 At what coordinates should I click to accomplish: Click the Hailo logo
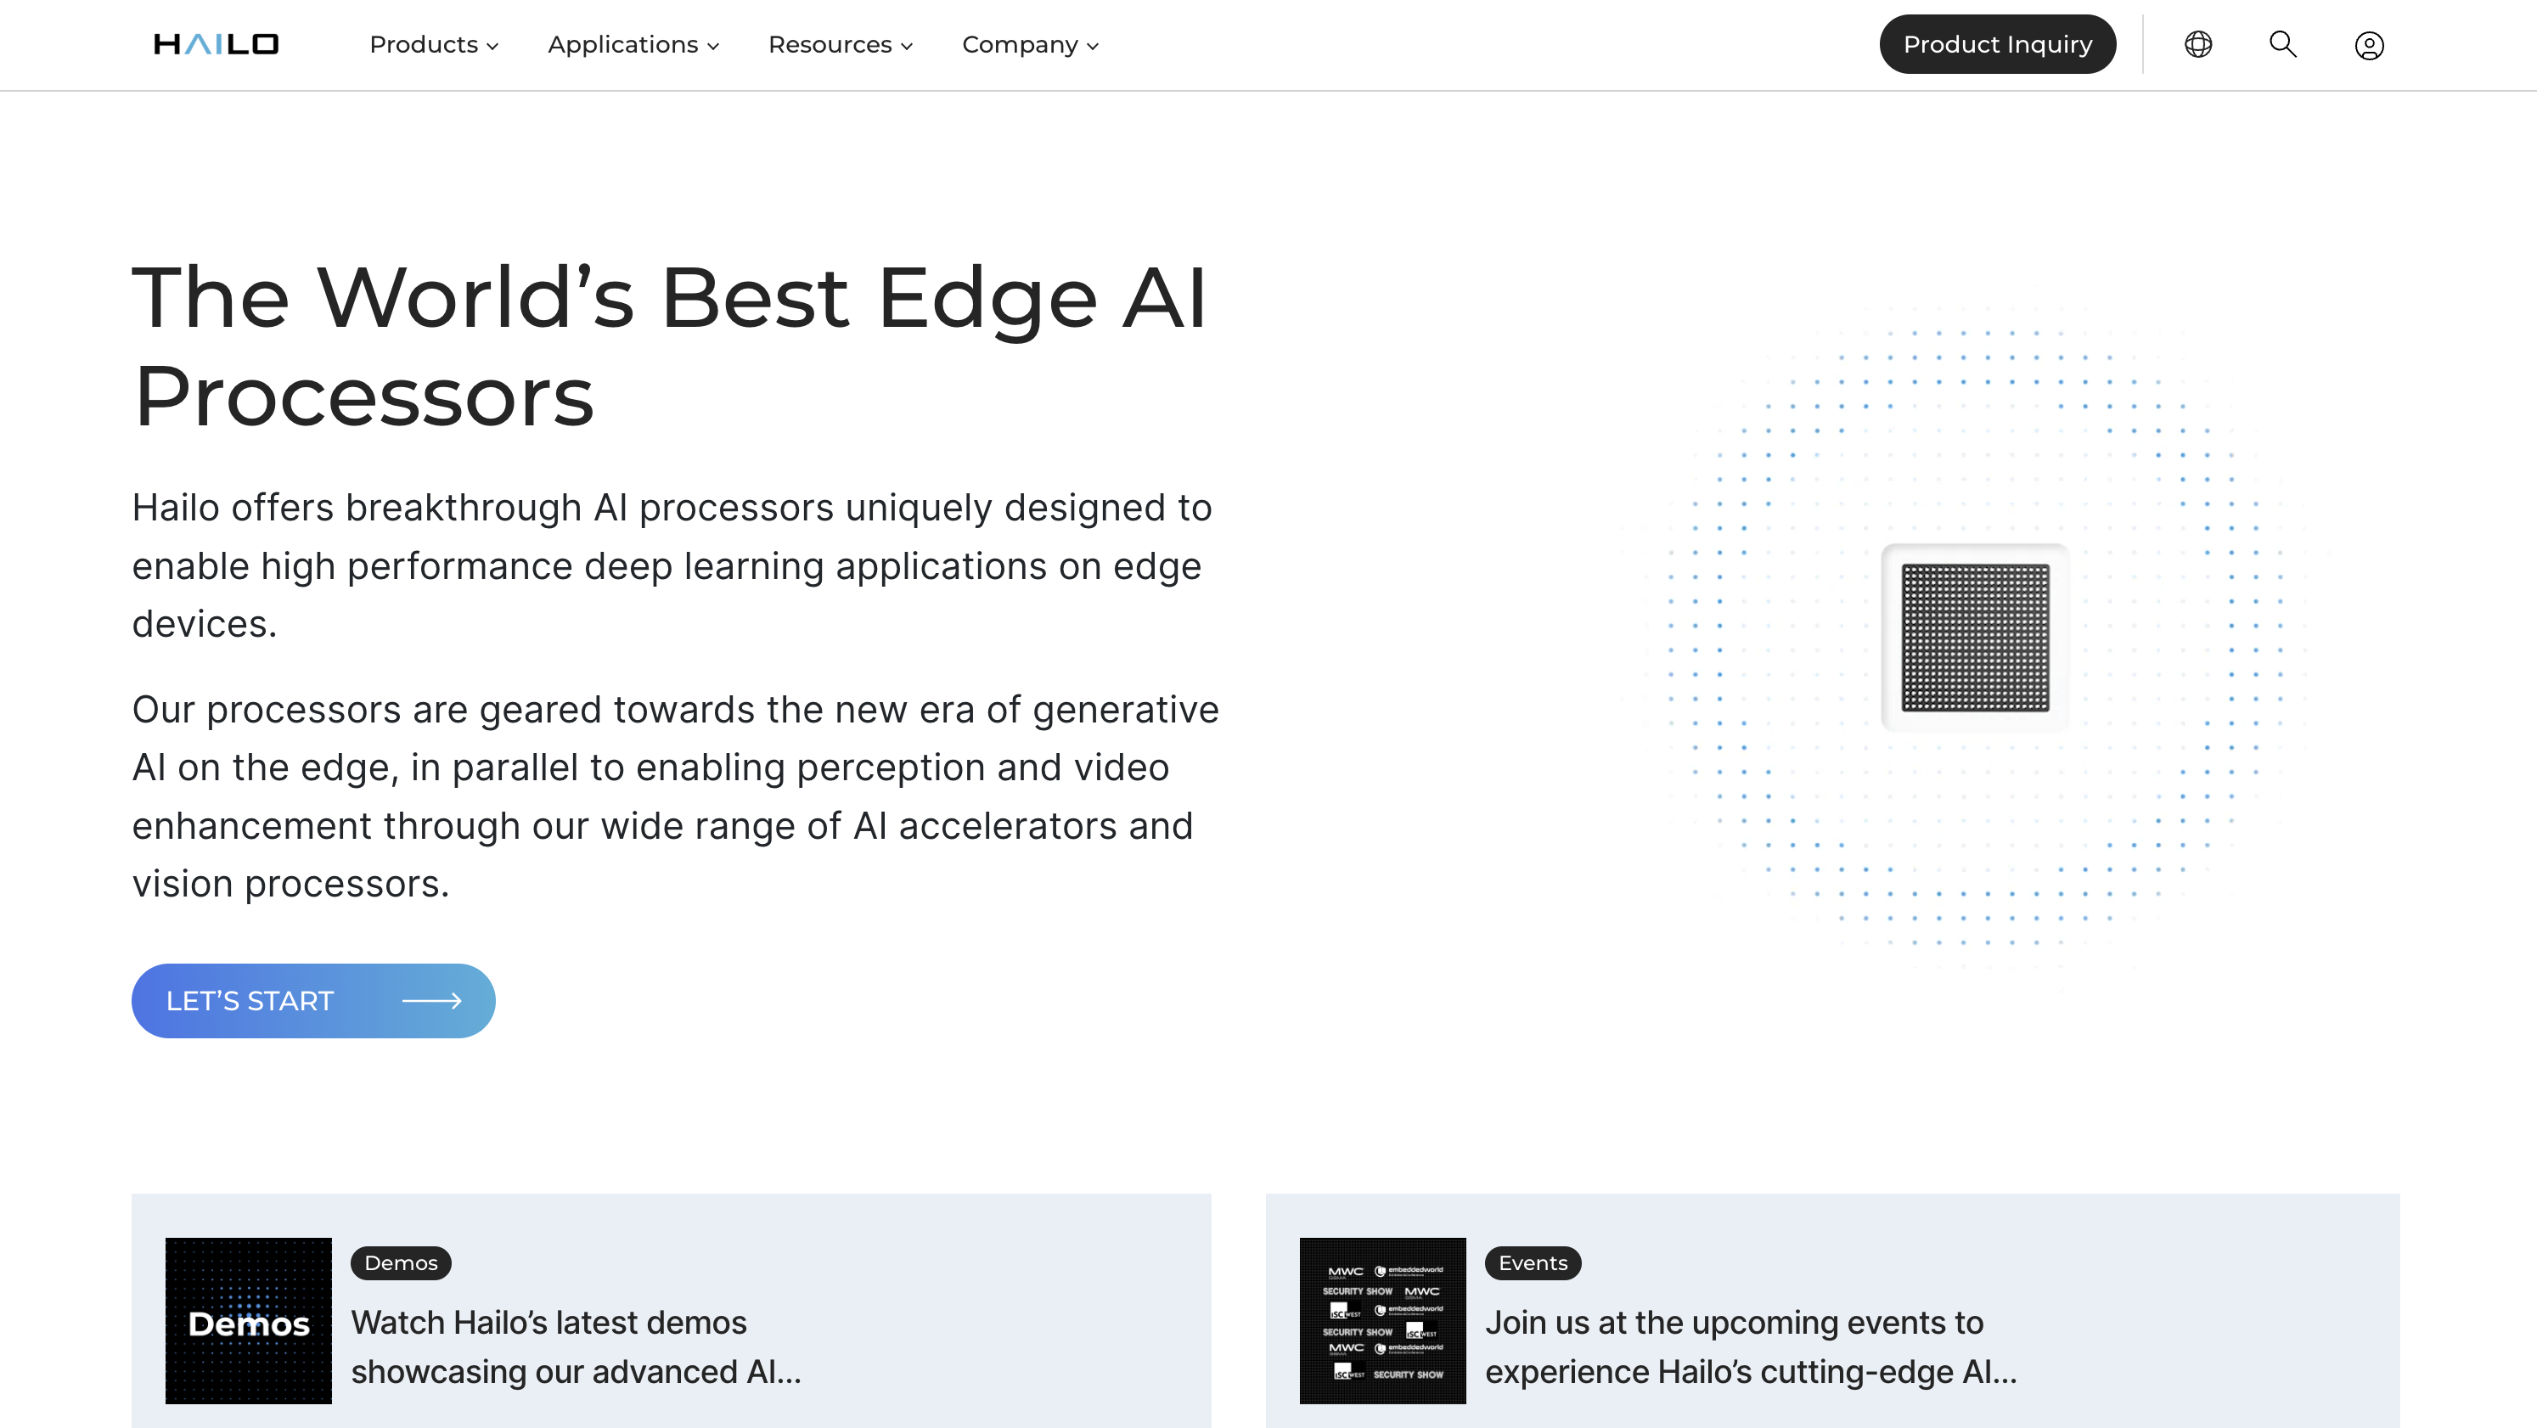[x=217, y=44]
